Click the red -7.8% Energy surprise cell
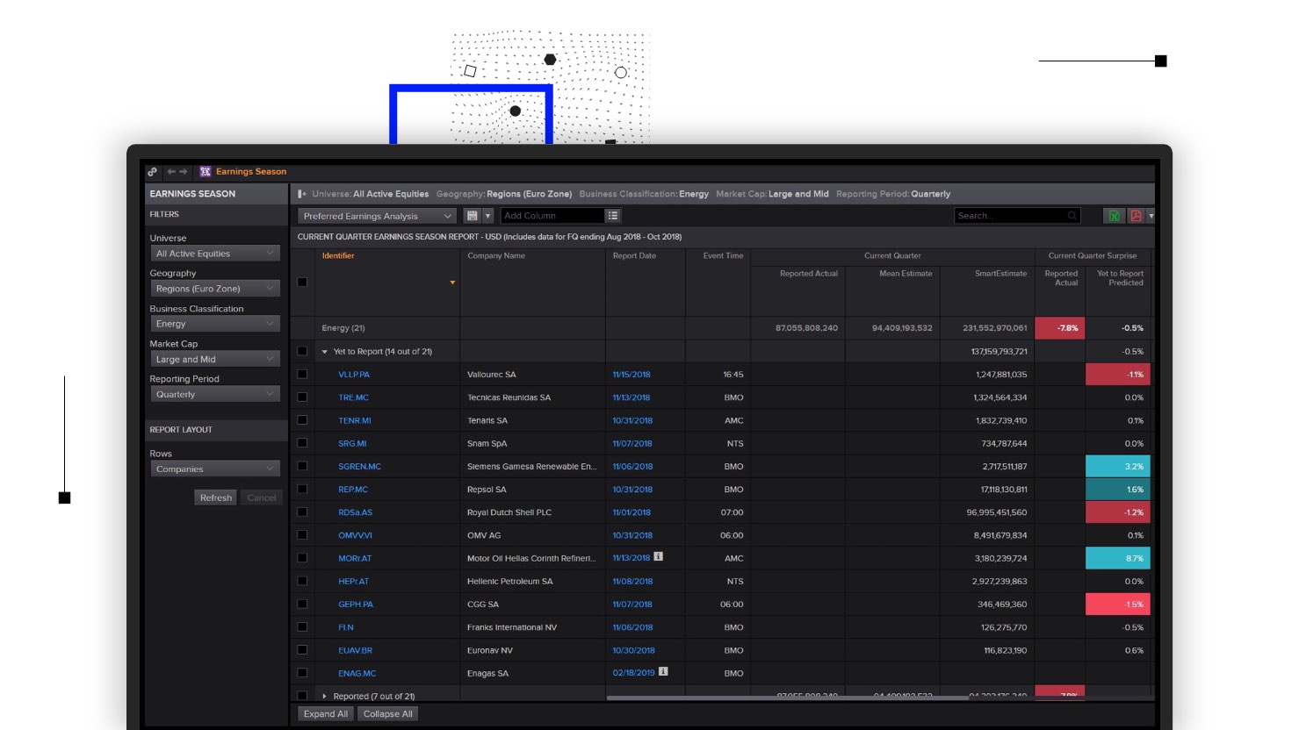The height and width of the screenshot is (730, 1299). click(x=1060, y=328)
